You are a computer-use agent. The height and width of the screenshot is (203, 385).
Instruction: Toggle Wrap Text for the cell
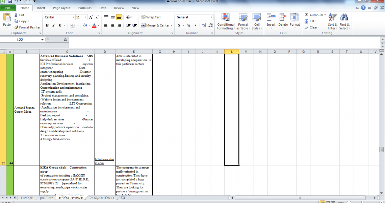coord(151,17)
